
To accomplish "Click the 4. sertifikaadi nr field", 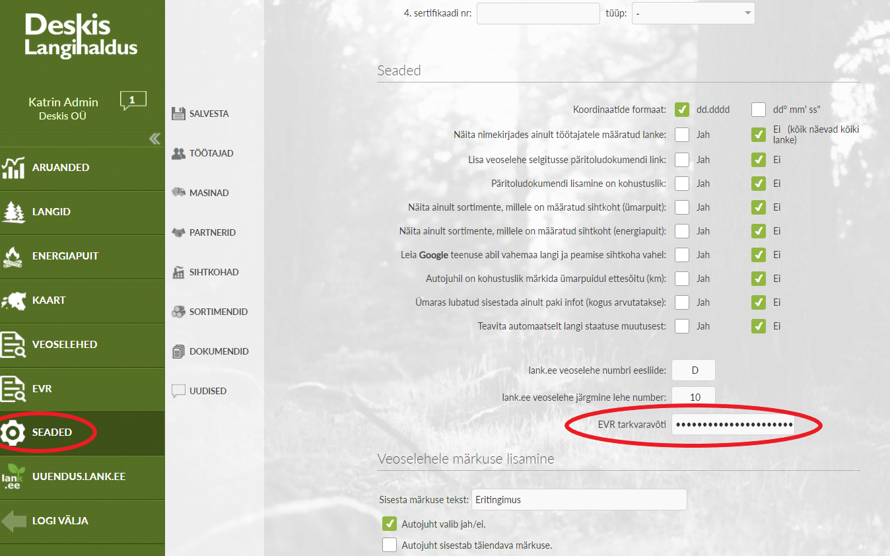I will (x=538, y=13).
